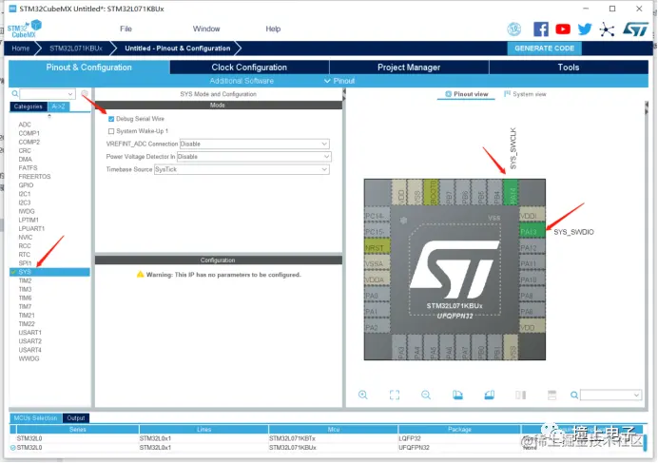
Task: Click the PA0 pin on the chip
Action: 377,296
